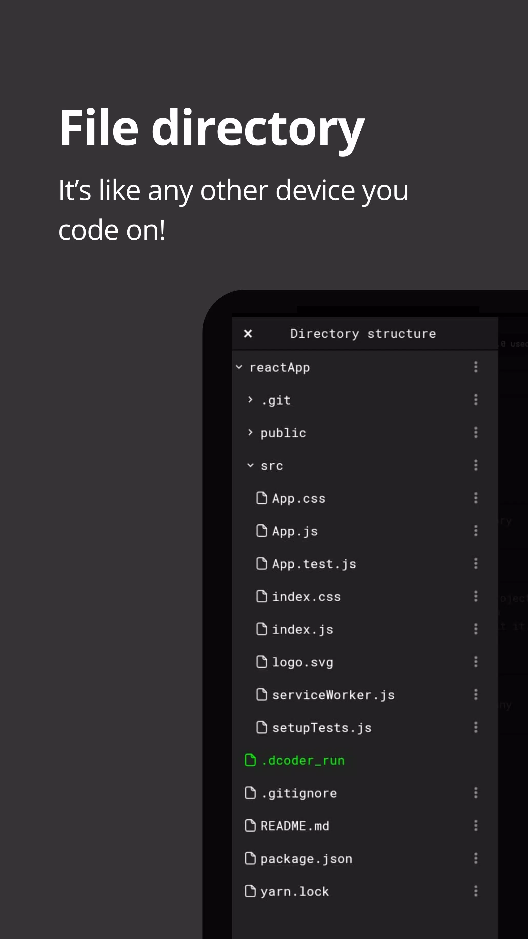Close the Directory structure panel
Image resolution: width=528 pixels, height=939 pixels.
pyautogui.click(x=248, y=334)
